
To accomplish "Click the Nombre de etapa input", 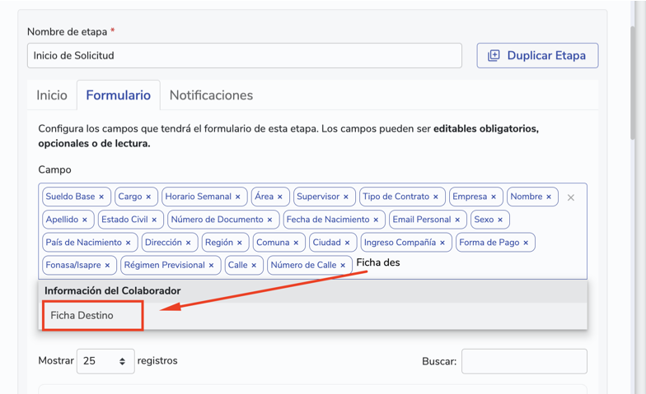I will pyautogui.click(x=244, y=56).
